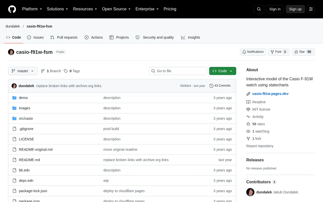Click the GitHub logo icon

[x=12, y=9]
